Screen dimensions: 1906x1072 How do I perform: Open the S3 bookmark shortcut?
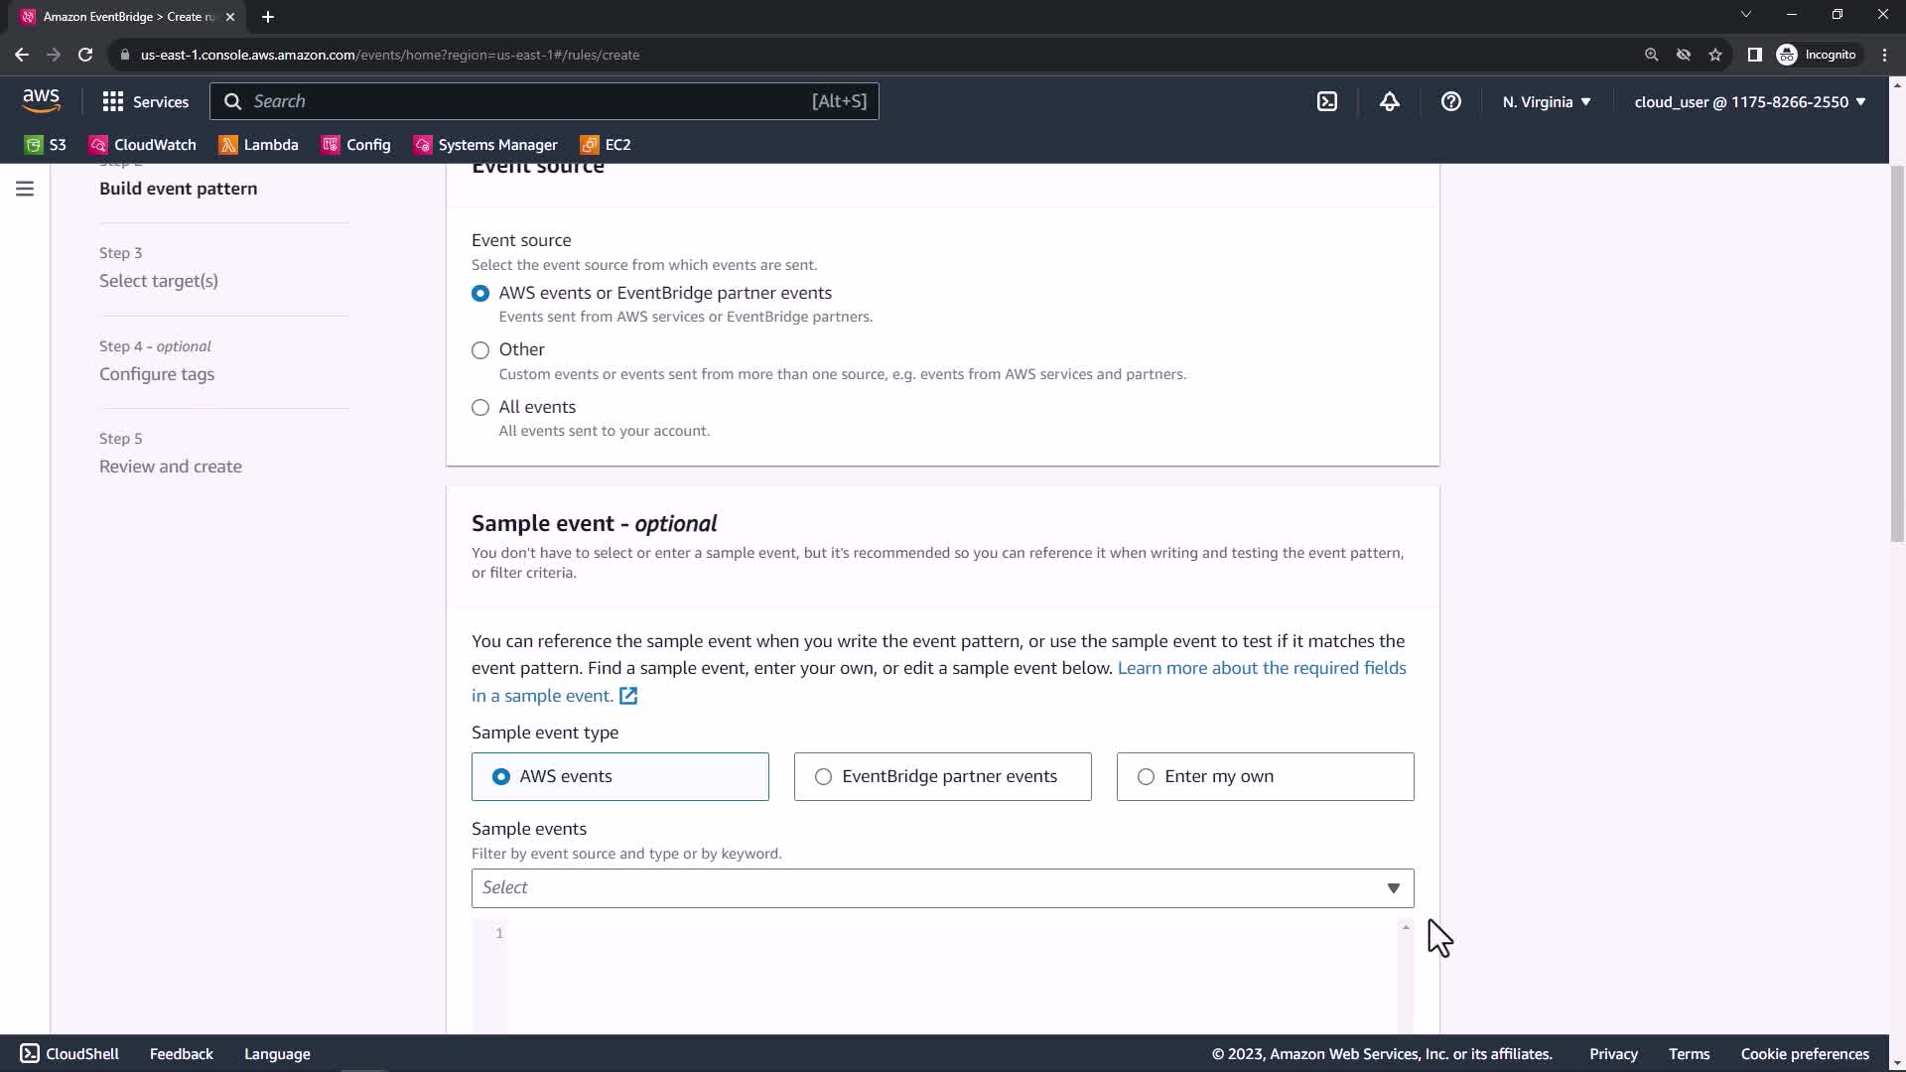[x=46, y=145]
